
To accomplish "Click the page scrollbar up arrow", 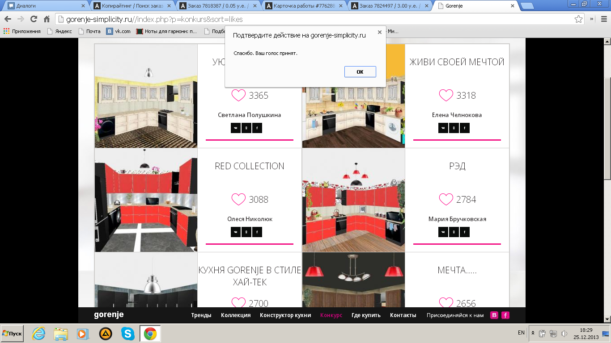I will pyautogui.click(x=607, y=42).
